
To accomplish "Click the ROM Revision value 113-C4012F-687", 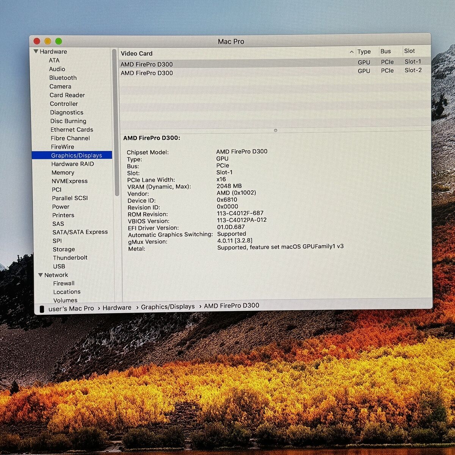I will point(240,213).
